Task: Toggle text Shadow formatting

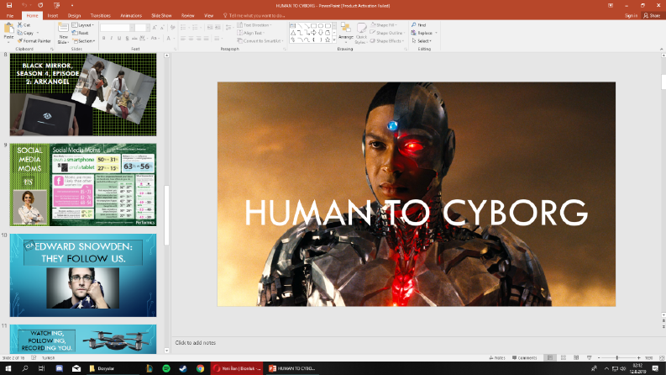Action: pos(127,39)
